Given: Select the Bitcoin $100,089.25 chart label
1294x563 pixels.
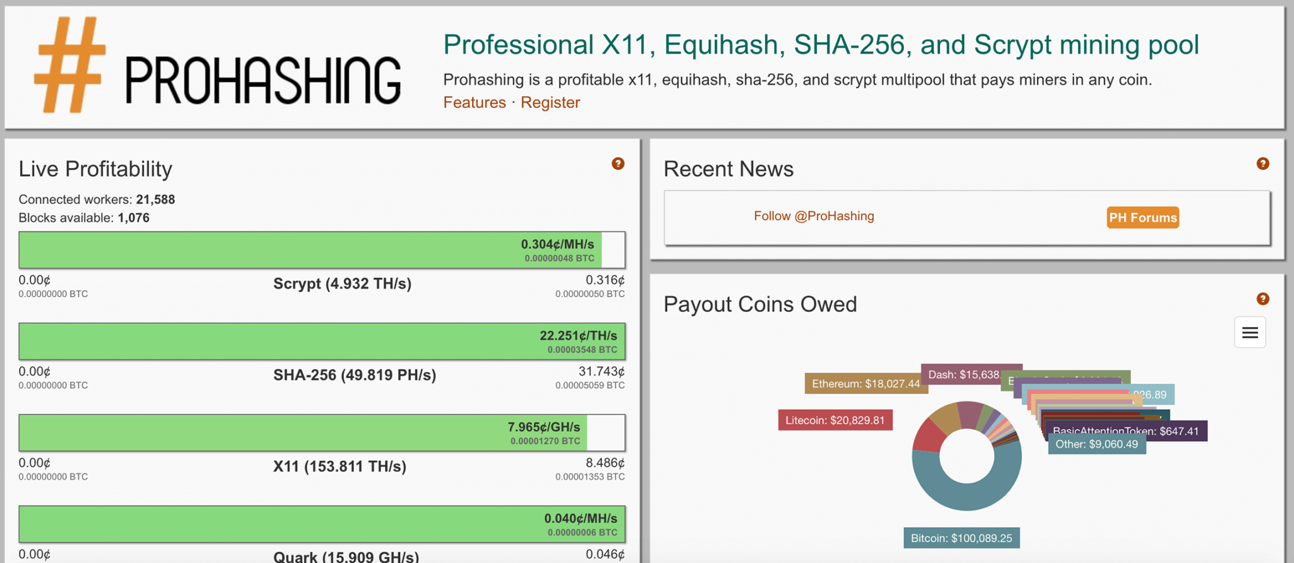Looking at the screenshot, I should [961, 538].
